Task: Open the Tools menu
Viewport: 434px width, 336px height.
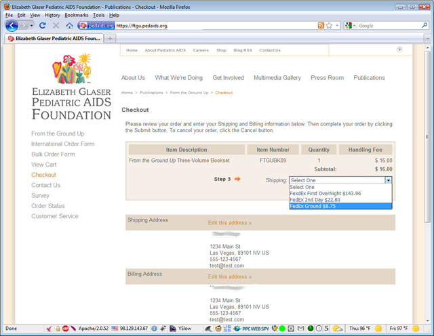Action: coord(98,15)
